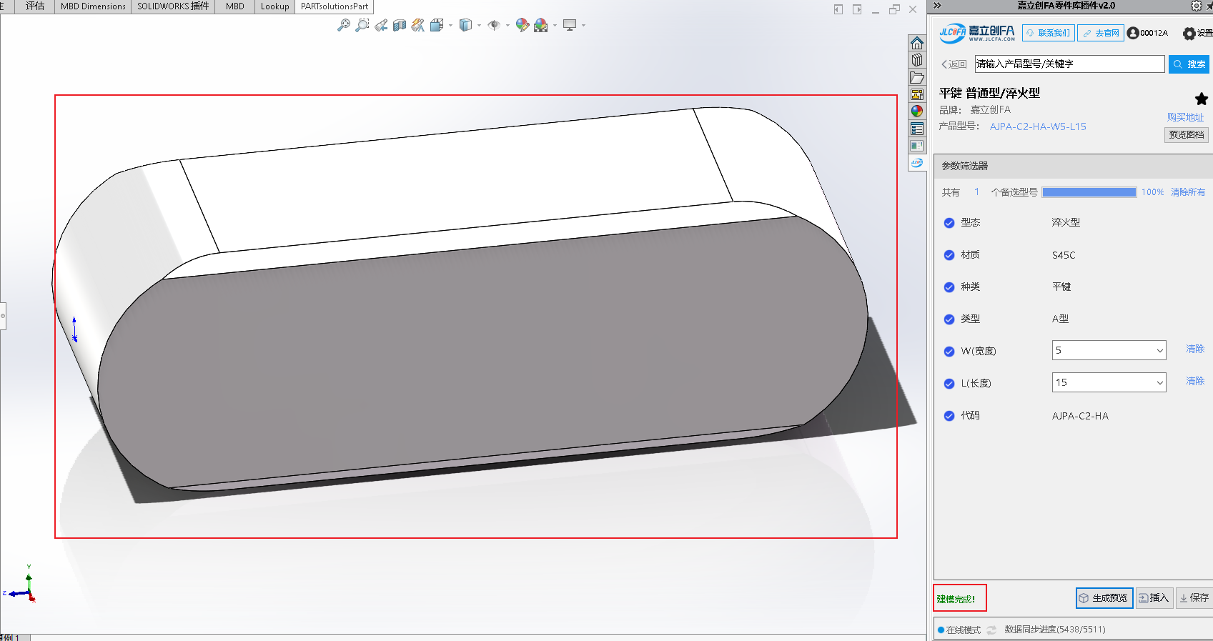Open SolidWorks Resources home tab icon

pos(917,43)
